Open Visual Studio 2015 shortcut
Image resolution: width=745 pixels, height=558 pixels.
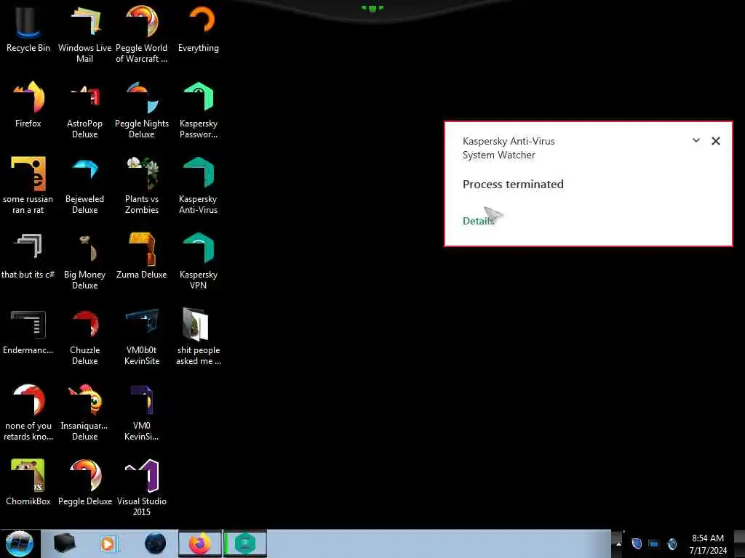pyautogui.click(x=142, y=488)
